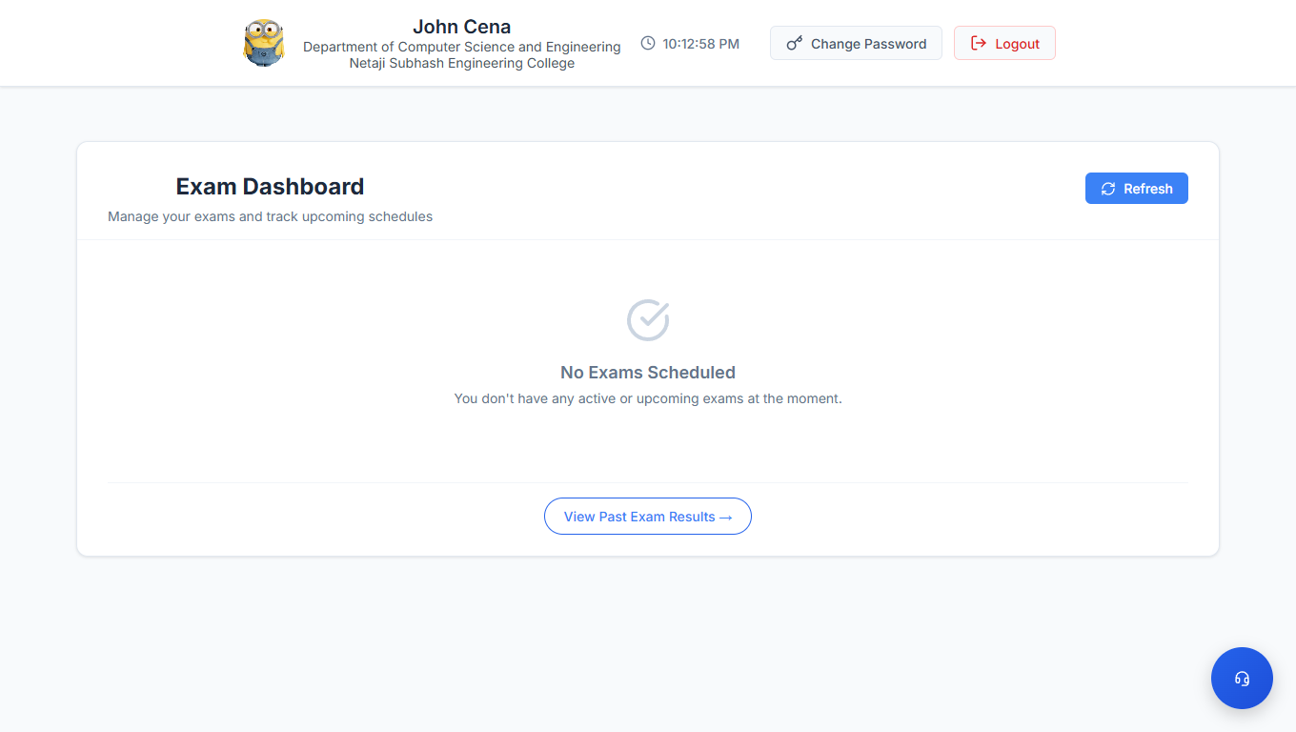Click the Exam Dashboard heading

pos(270,187)
